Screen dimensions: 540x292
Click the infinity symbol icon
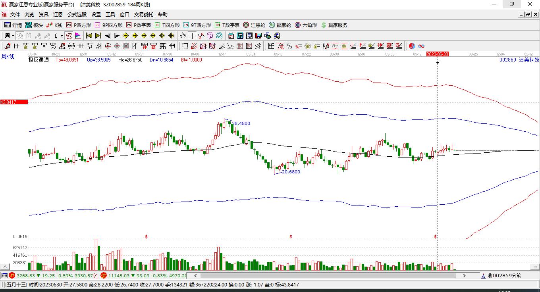pyautogui.click(x=421, y=46)
